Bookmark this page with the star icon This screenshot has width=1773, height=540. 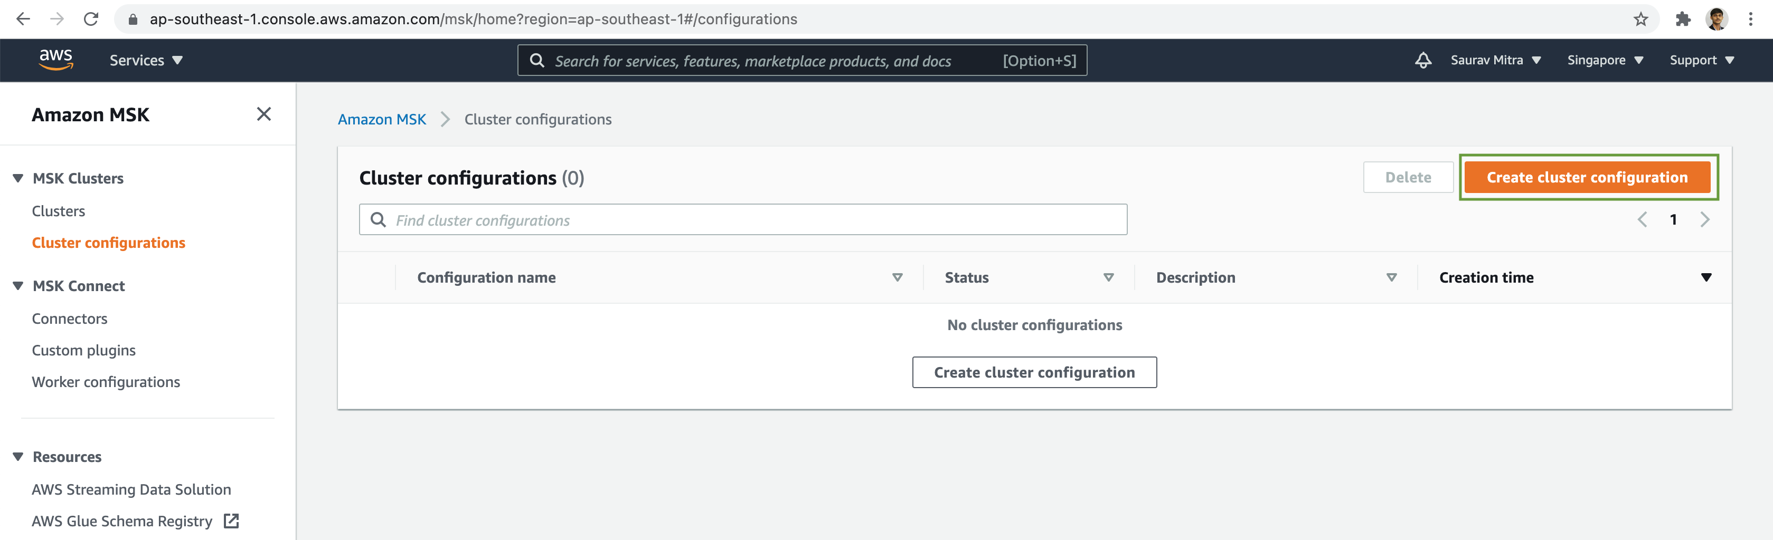pyautogui.click(x=1641, y=19)
